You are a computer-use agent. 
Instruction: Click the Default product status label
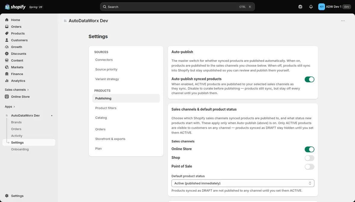[x=188, y=176]
